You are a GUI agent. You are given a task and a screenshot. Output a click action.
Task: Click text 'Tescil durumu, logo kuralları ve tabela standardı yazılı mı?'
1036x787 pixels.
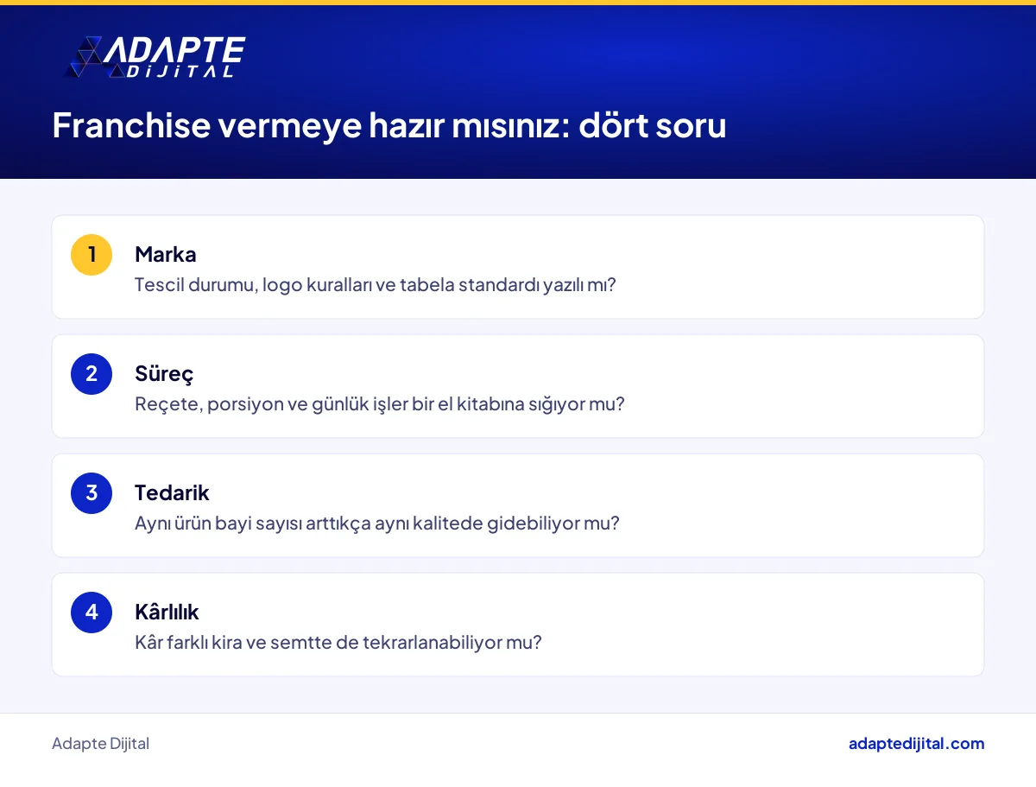(x=376, y=285)
